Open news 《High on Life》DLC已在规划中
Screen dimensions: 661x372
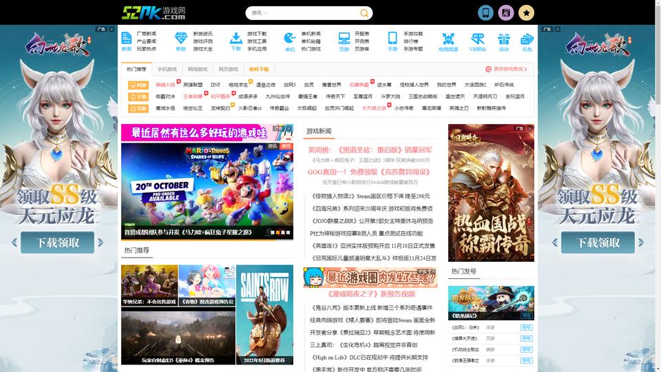pyautogui.click(x=369, y=358)
